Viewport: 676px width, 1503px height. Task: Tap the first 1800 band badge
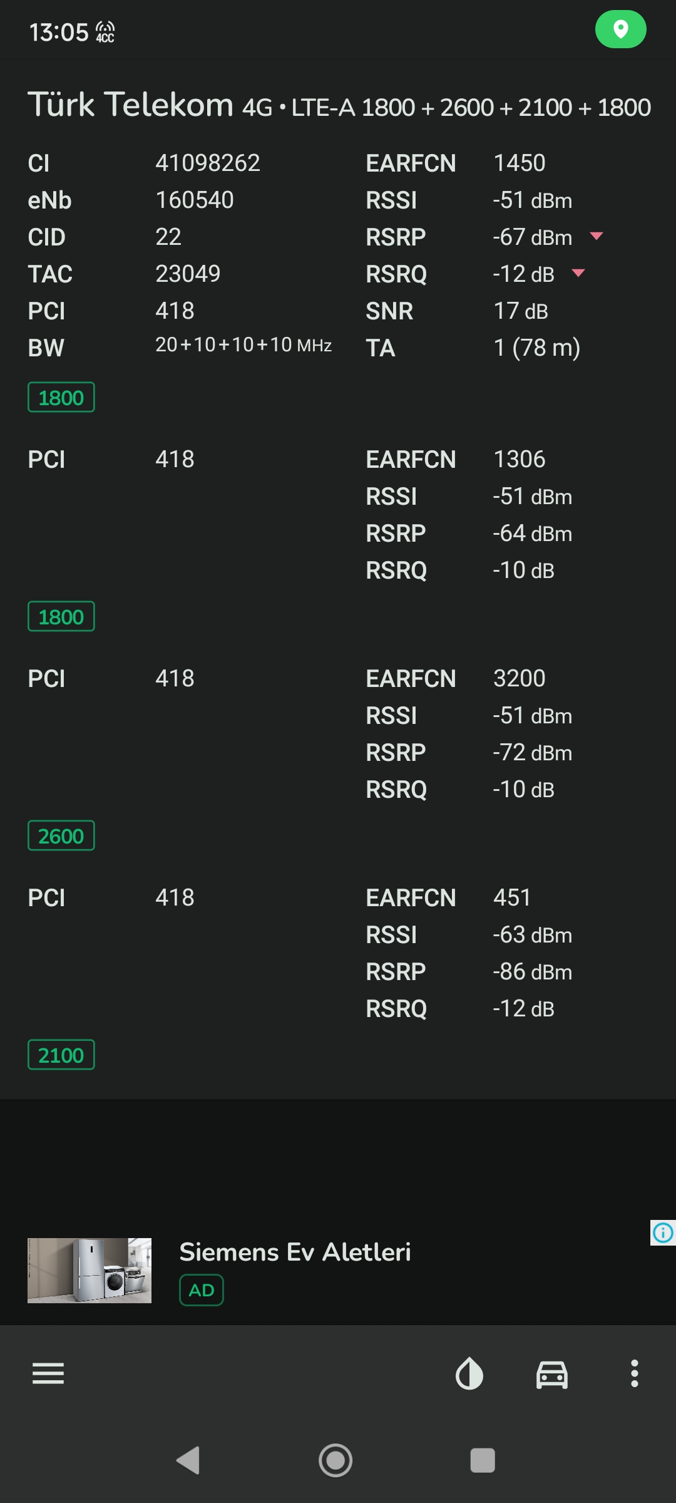click(61, 397)
